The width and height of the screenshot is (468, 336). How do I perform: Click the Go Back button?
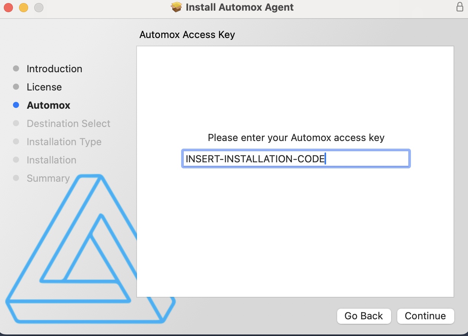(x=364, y=316)
